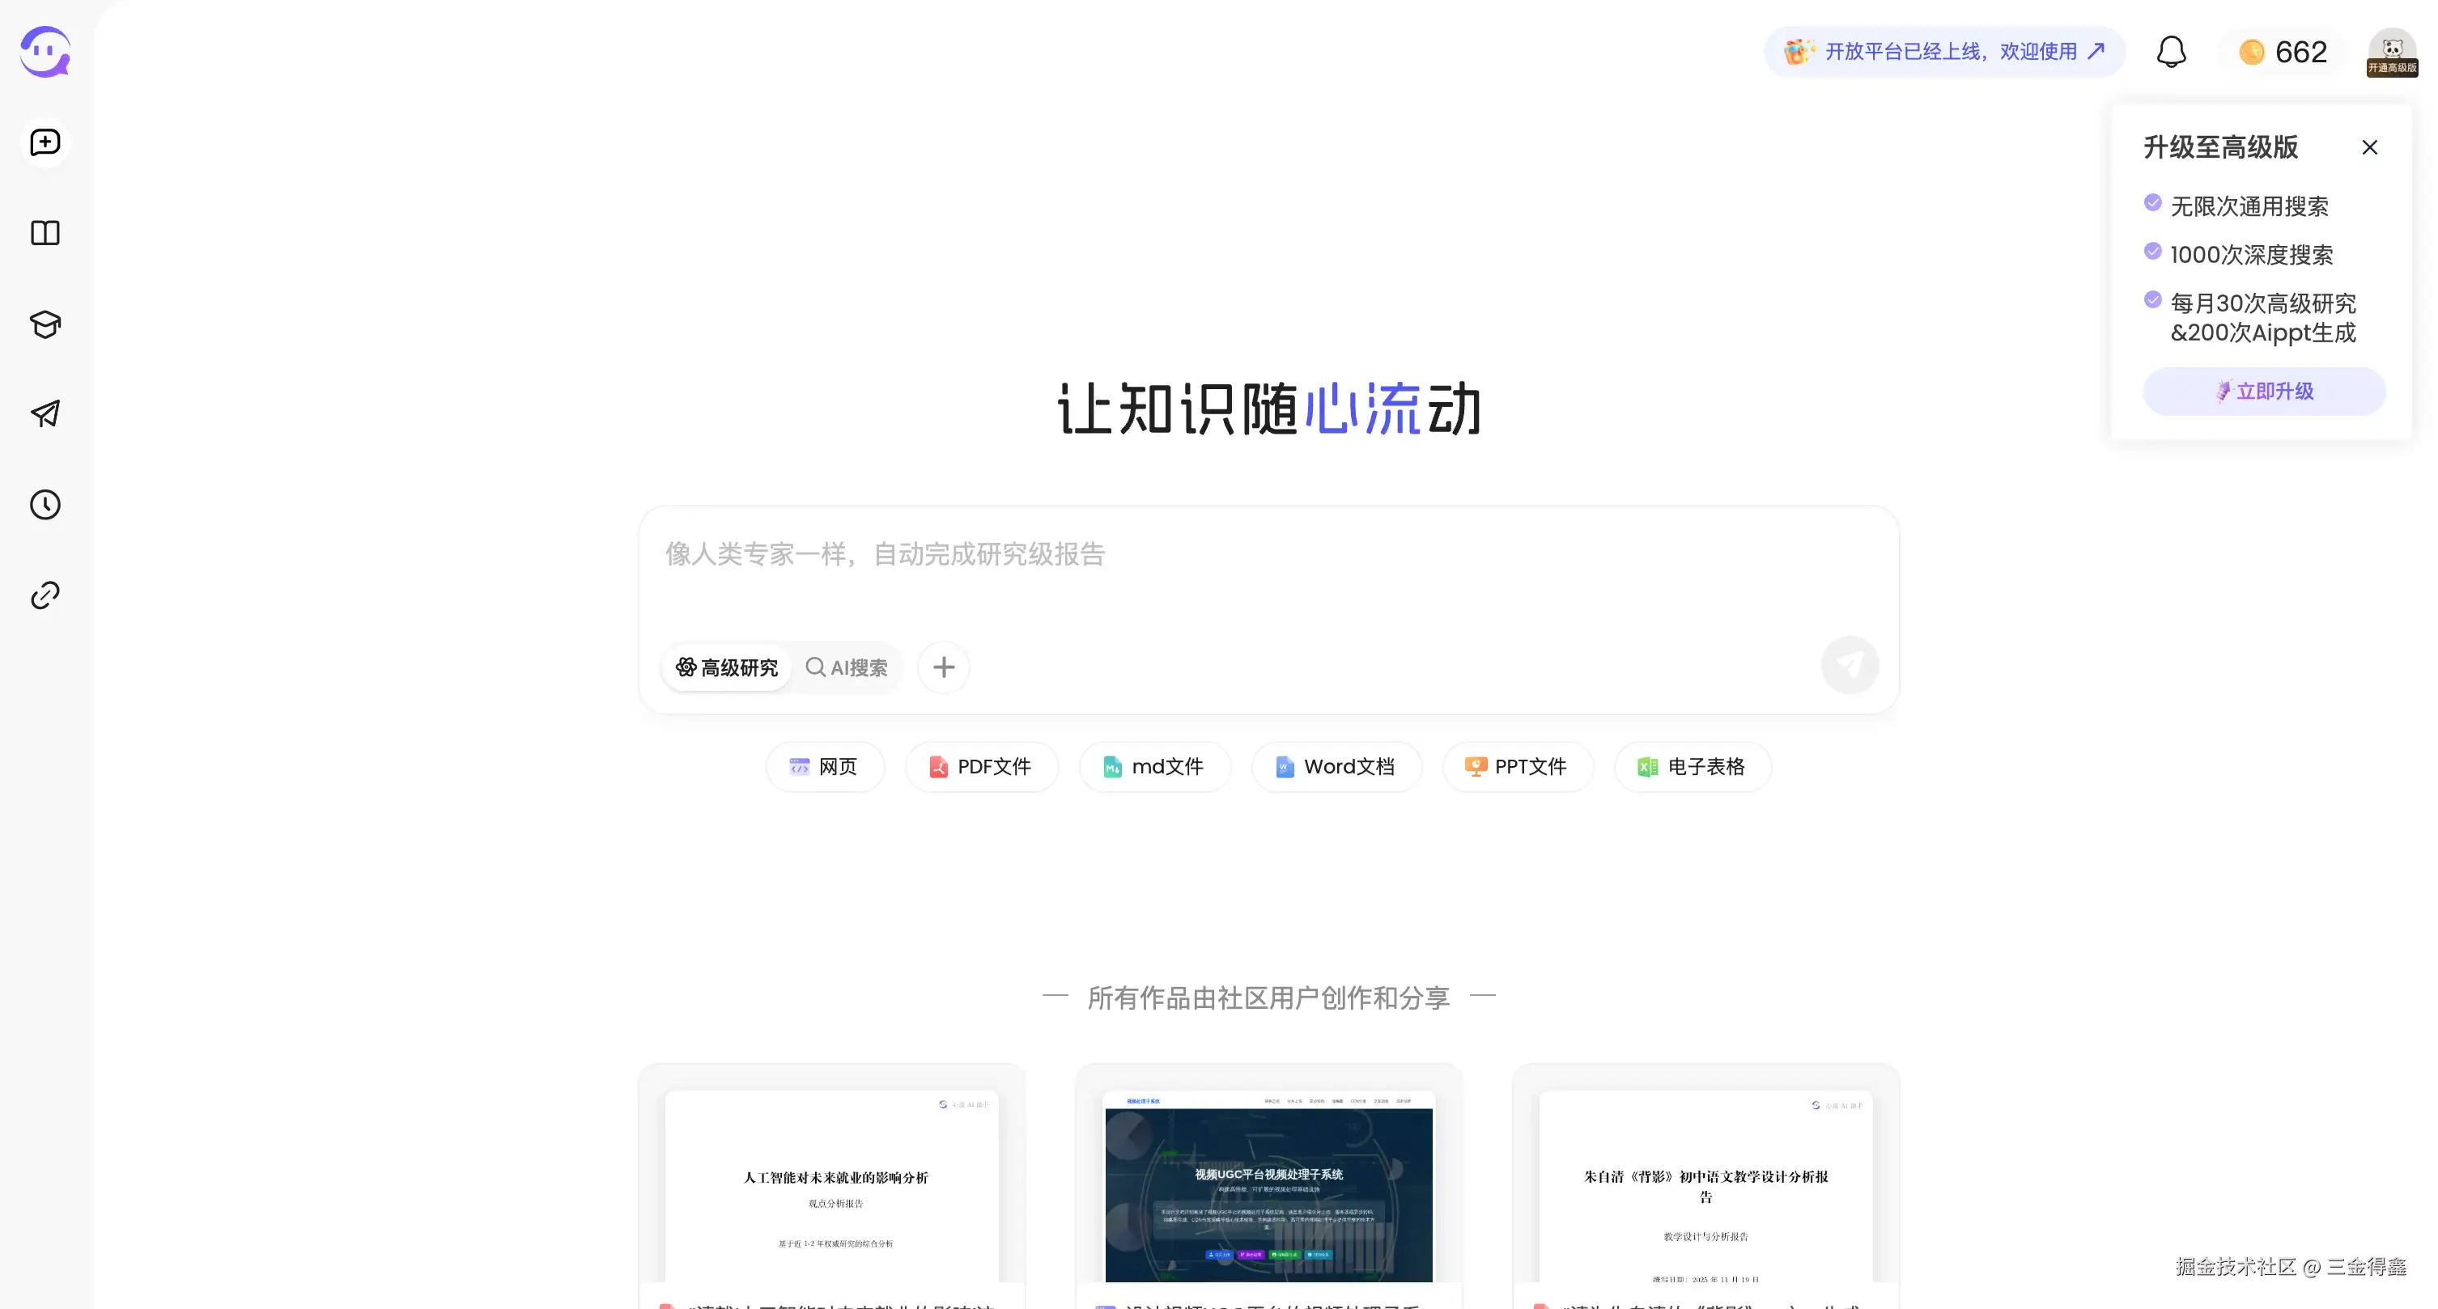Image resolution: width=2438 pixels, height=1309 pixels.
Task: Open notifications with the bell icon
Action: [x=2171, y=52]
